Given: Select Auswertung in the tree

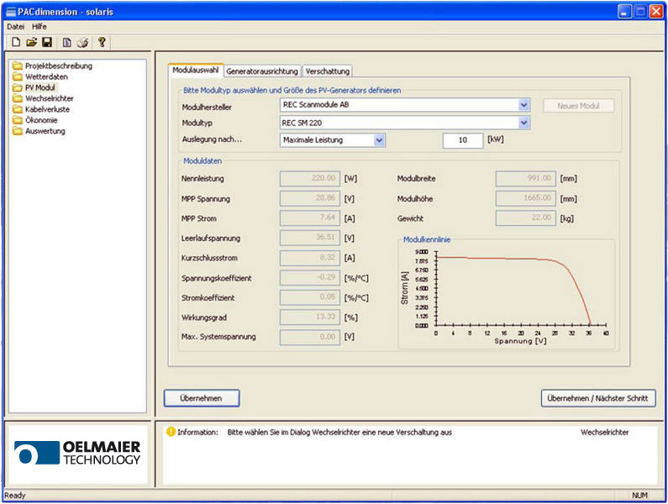Looking at the screenshot, I should pos(45,131).
